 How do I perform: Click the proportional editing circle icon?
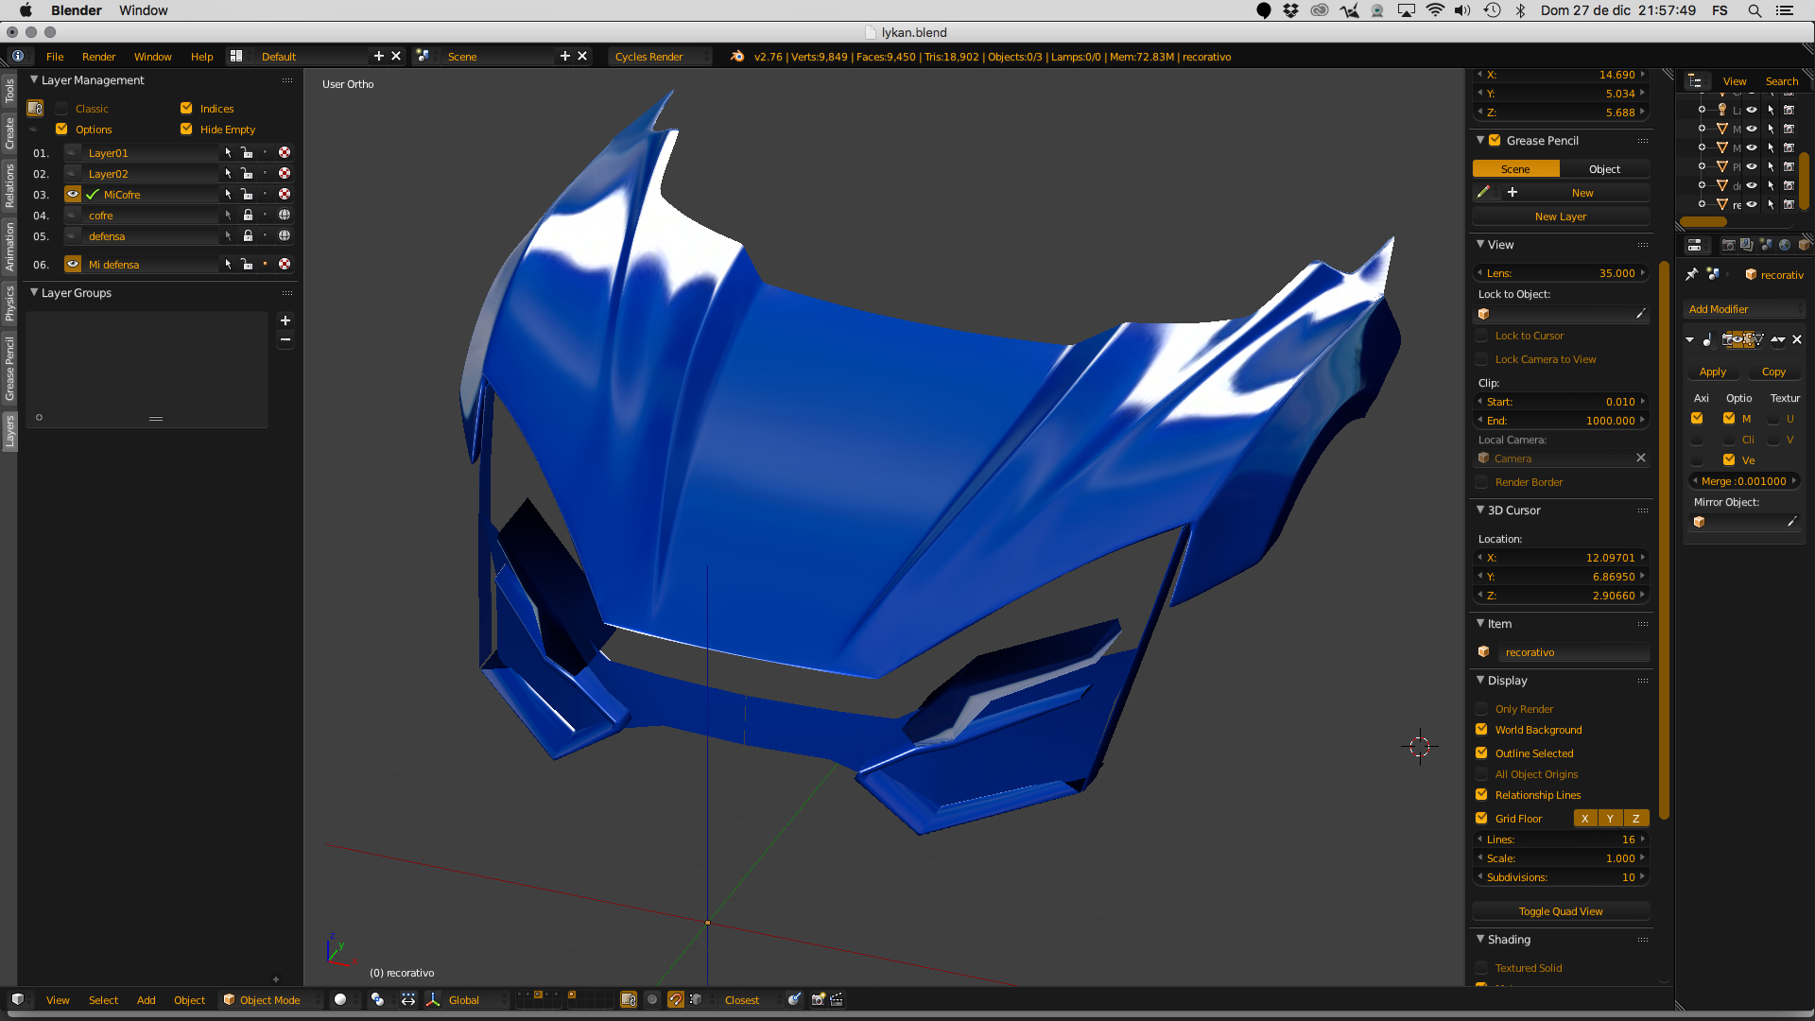pyautogui.click(x=651, y=1000)
